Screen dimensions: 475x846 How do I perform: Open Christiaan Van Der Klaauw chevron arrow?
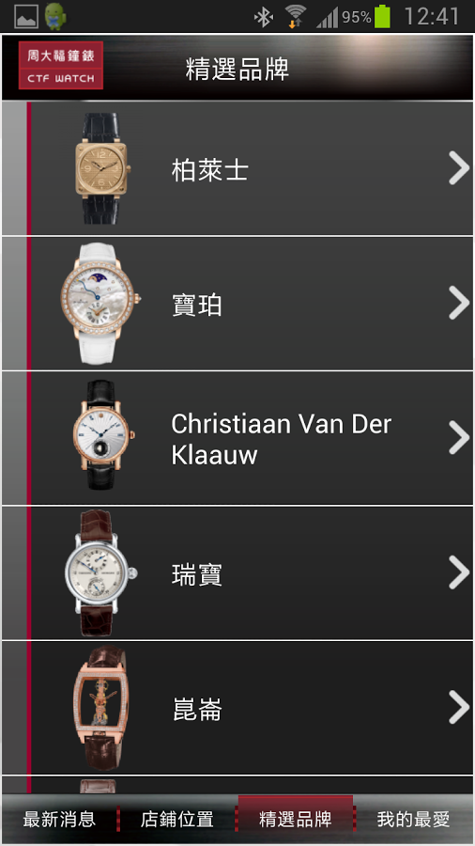point(459,437)
